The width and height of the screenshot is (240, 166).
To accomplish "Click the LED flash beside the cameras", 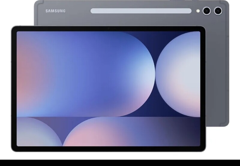I will coord(198,11).
